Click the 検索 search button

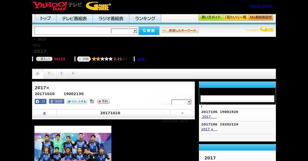tap(149, 31)
